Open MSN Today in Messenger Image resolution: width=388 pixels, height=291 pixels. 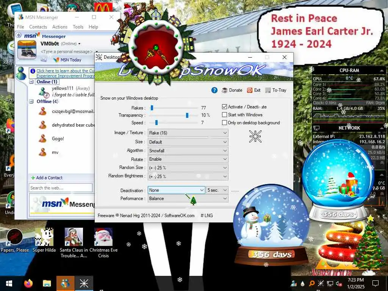pyautogui.click(x=67, y=60)
